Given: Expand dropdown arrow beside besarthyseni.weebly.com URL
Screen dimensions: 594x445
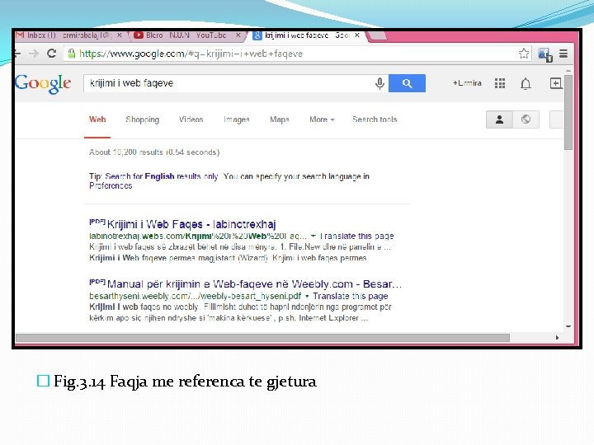Looking at the screenshot, I should coord(307,296).
